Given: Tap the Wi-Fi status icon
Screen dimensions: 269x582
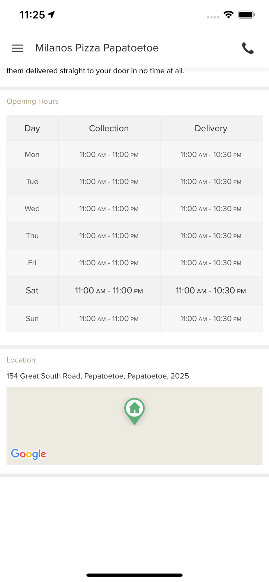Looking at the screenshot, I should tap(229, 15).
